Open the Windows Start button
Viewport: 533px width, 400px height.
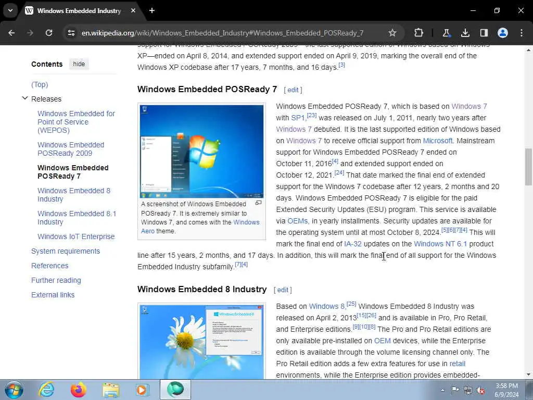pos(14,390)
